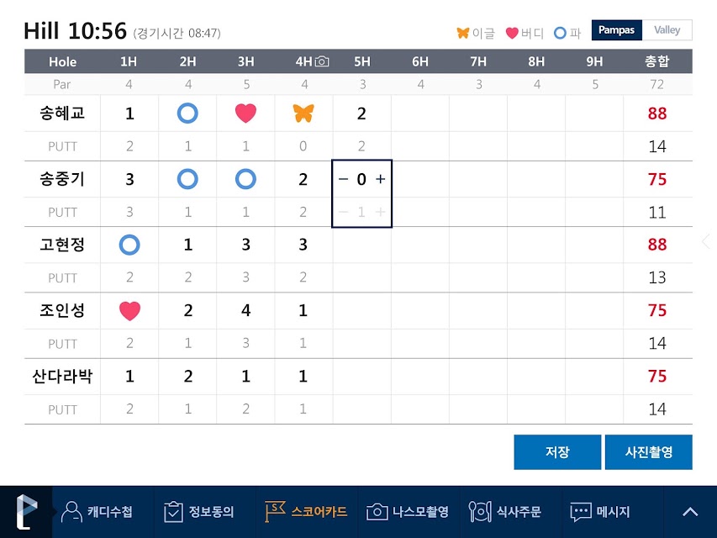717x538 pixels.
Task: Expand bottom menu with up chevron
Action: 690,512
